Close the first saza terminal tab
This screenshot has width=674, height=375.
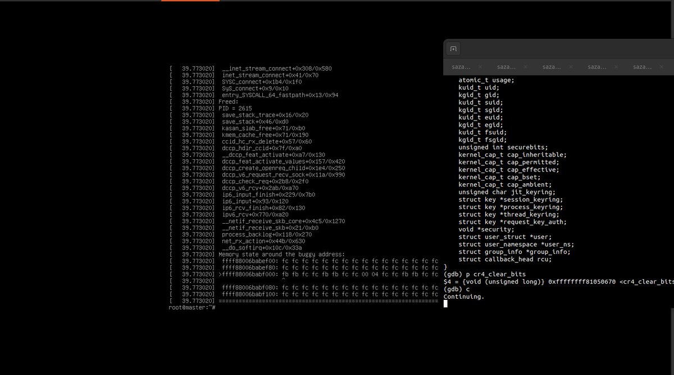point(480,67)
